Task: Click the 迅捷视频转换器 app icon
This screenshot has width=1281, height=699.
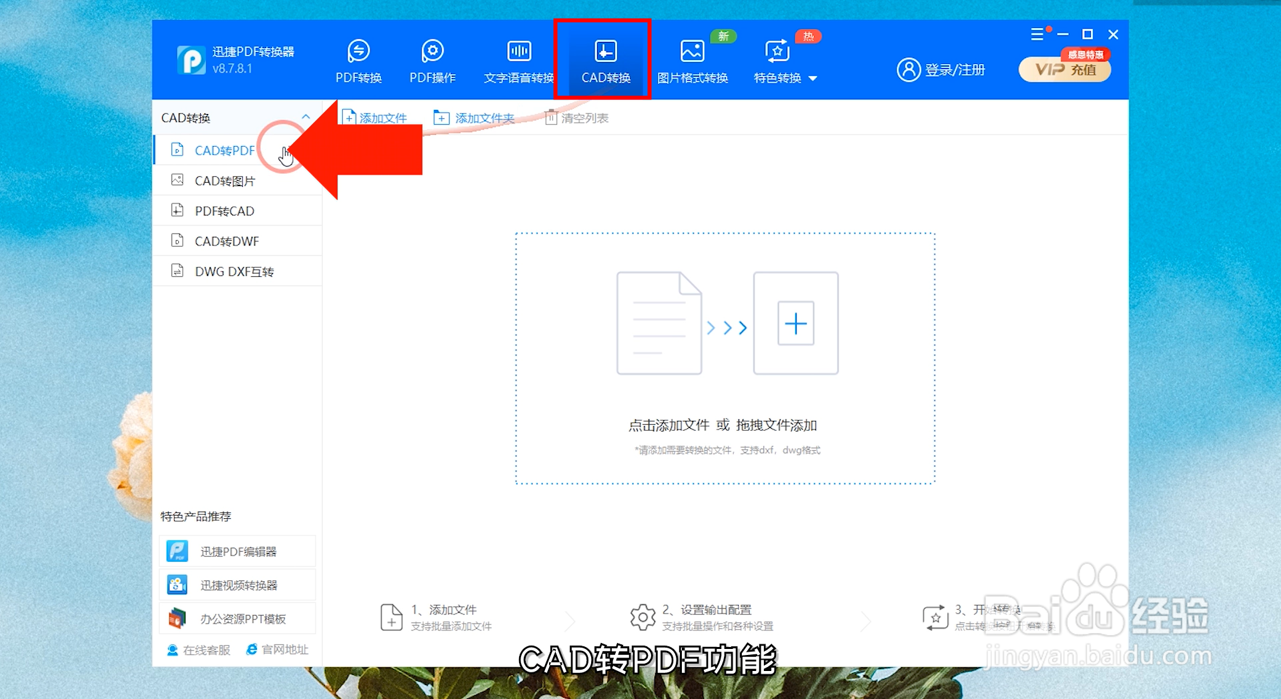Action: pos(177,585)
